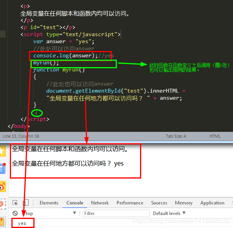The height and width of the screenshot is (228, 233).
Task: Click the 'yes' console output line
Action: (22, 223)
